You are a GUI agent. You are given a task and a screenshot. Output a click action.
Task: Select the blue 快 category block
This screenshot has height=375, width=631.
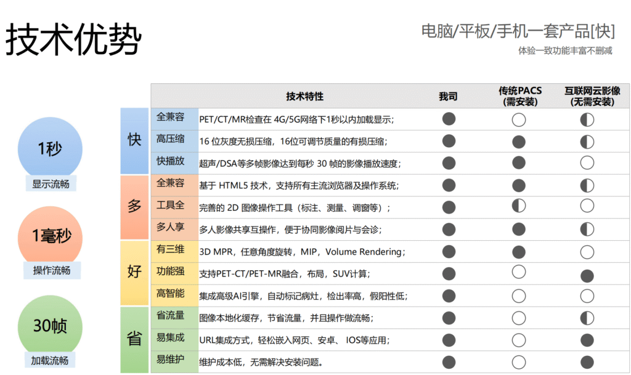[x=134, y=141]
